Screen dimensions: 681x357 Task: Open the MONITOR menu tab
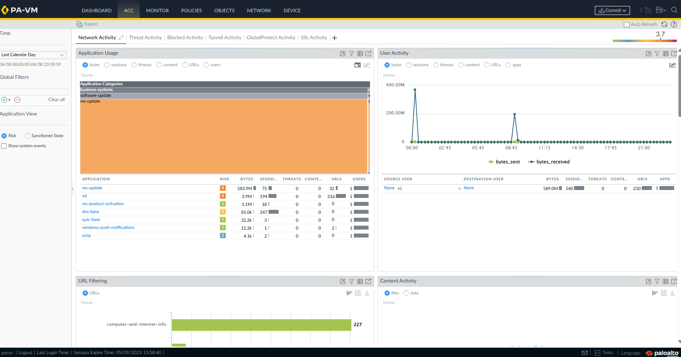click(x=157, y=10)
